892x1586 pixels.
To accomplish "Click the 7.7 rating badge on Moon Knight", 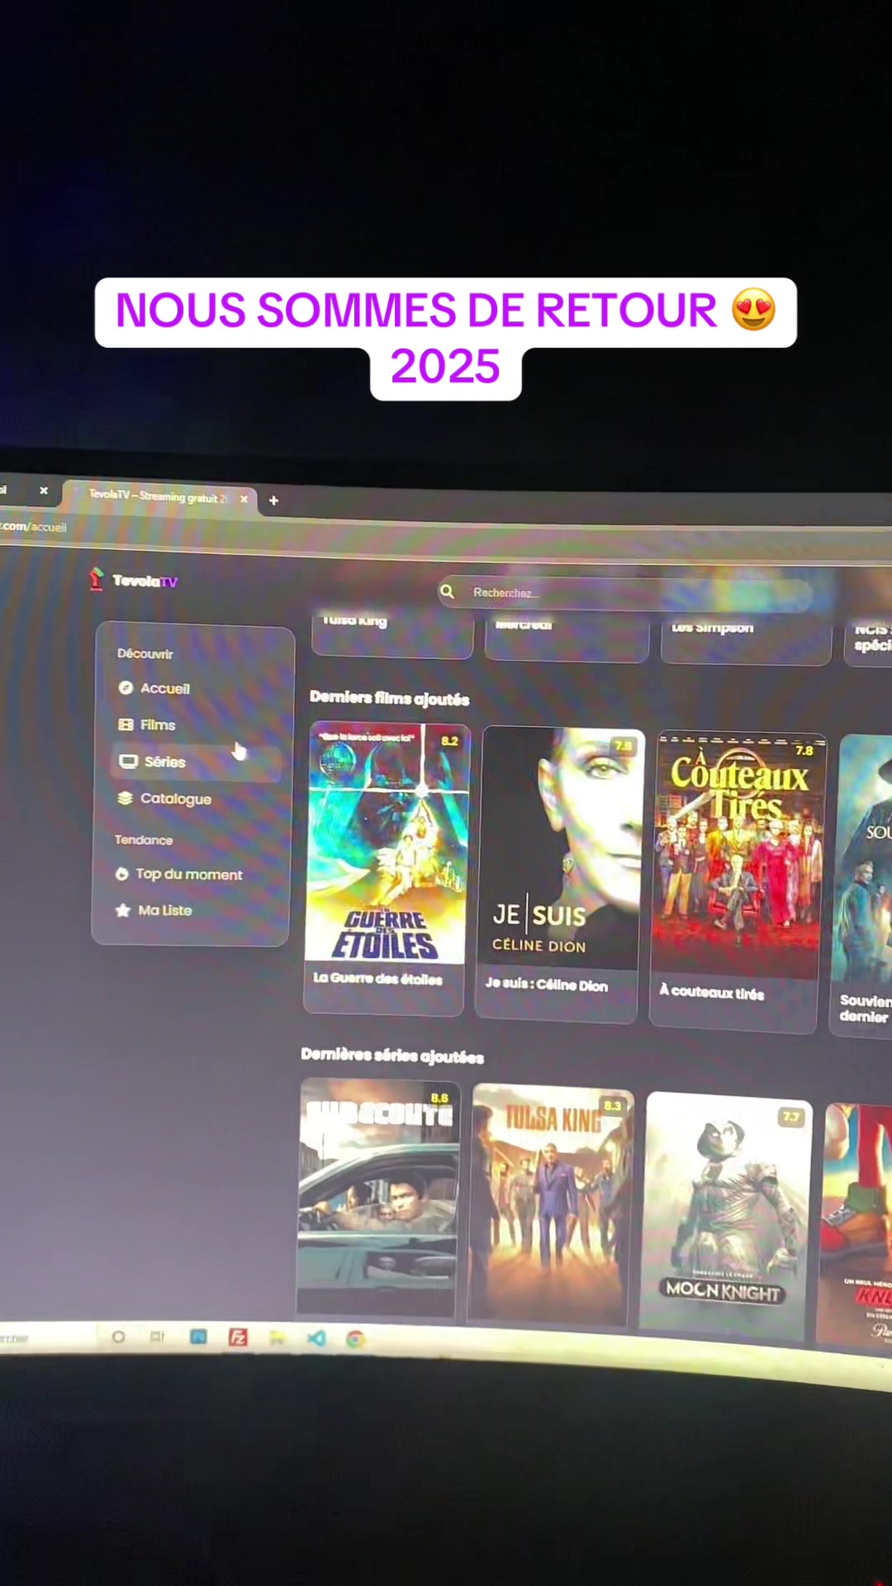I will tap(791, 1117).
